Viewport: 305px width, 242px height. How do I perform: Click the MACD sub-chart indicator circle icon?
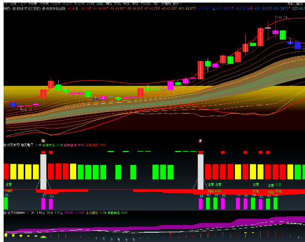[5, 213]
